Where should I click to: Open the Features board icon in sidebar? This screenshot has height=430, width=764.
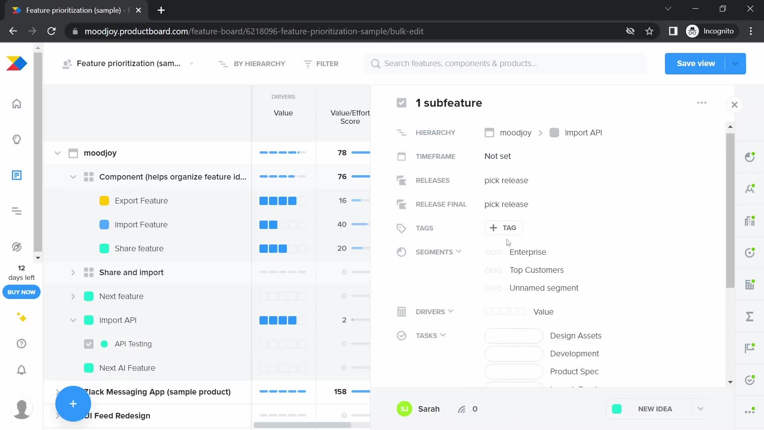pos(16,175)
